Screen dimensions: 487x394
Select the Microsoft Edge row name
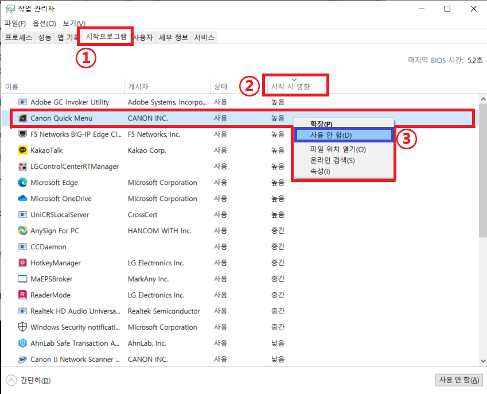tap(54, 183)
